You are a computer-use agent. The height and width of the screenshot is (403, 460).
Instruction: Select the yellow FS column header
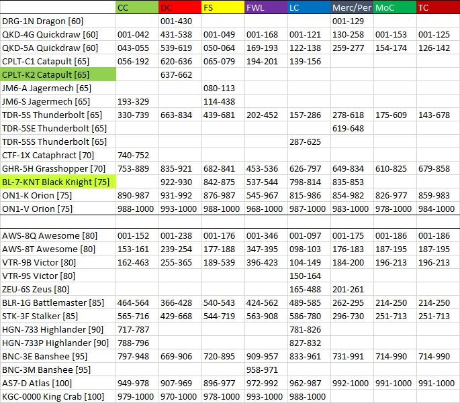pos(223,8)
